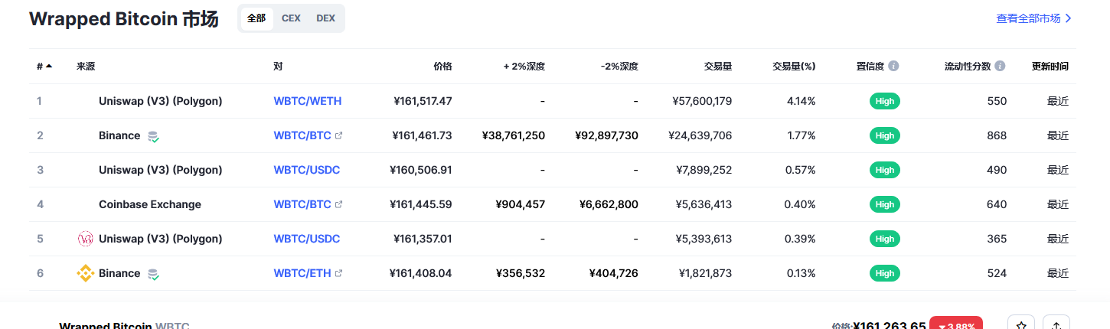Viewport: 1110px width, 329px height.
Task: Click the Uniswap logo in row 5
Action: coord(86,239)
